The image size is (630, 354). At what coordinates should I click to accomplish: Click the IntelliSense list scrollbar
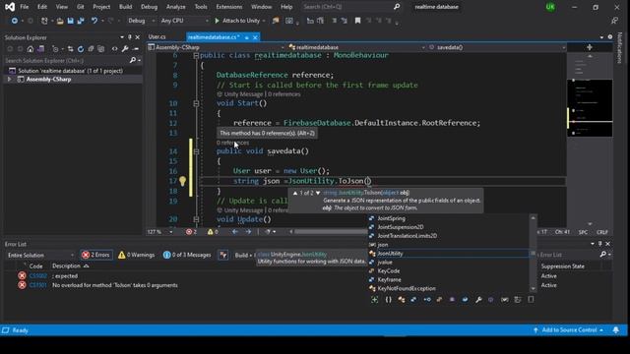coord(534,254)
